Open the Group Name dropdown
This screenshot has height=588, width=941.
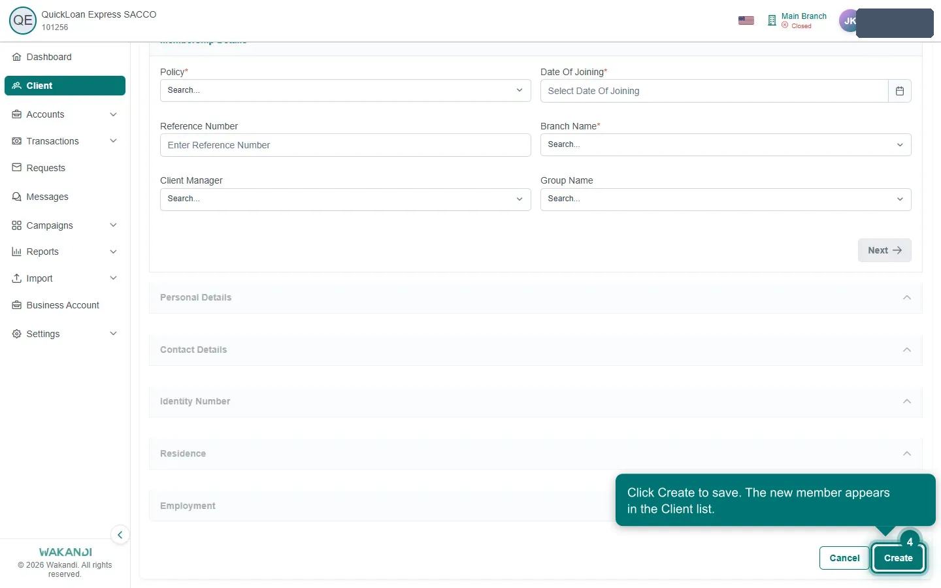726,199
